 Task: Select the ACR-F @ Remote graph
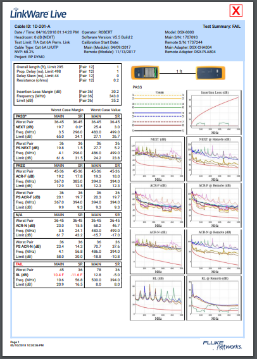point(214,205)
